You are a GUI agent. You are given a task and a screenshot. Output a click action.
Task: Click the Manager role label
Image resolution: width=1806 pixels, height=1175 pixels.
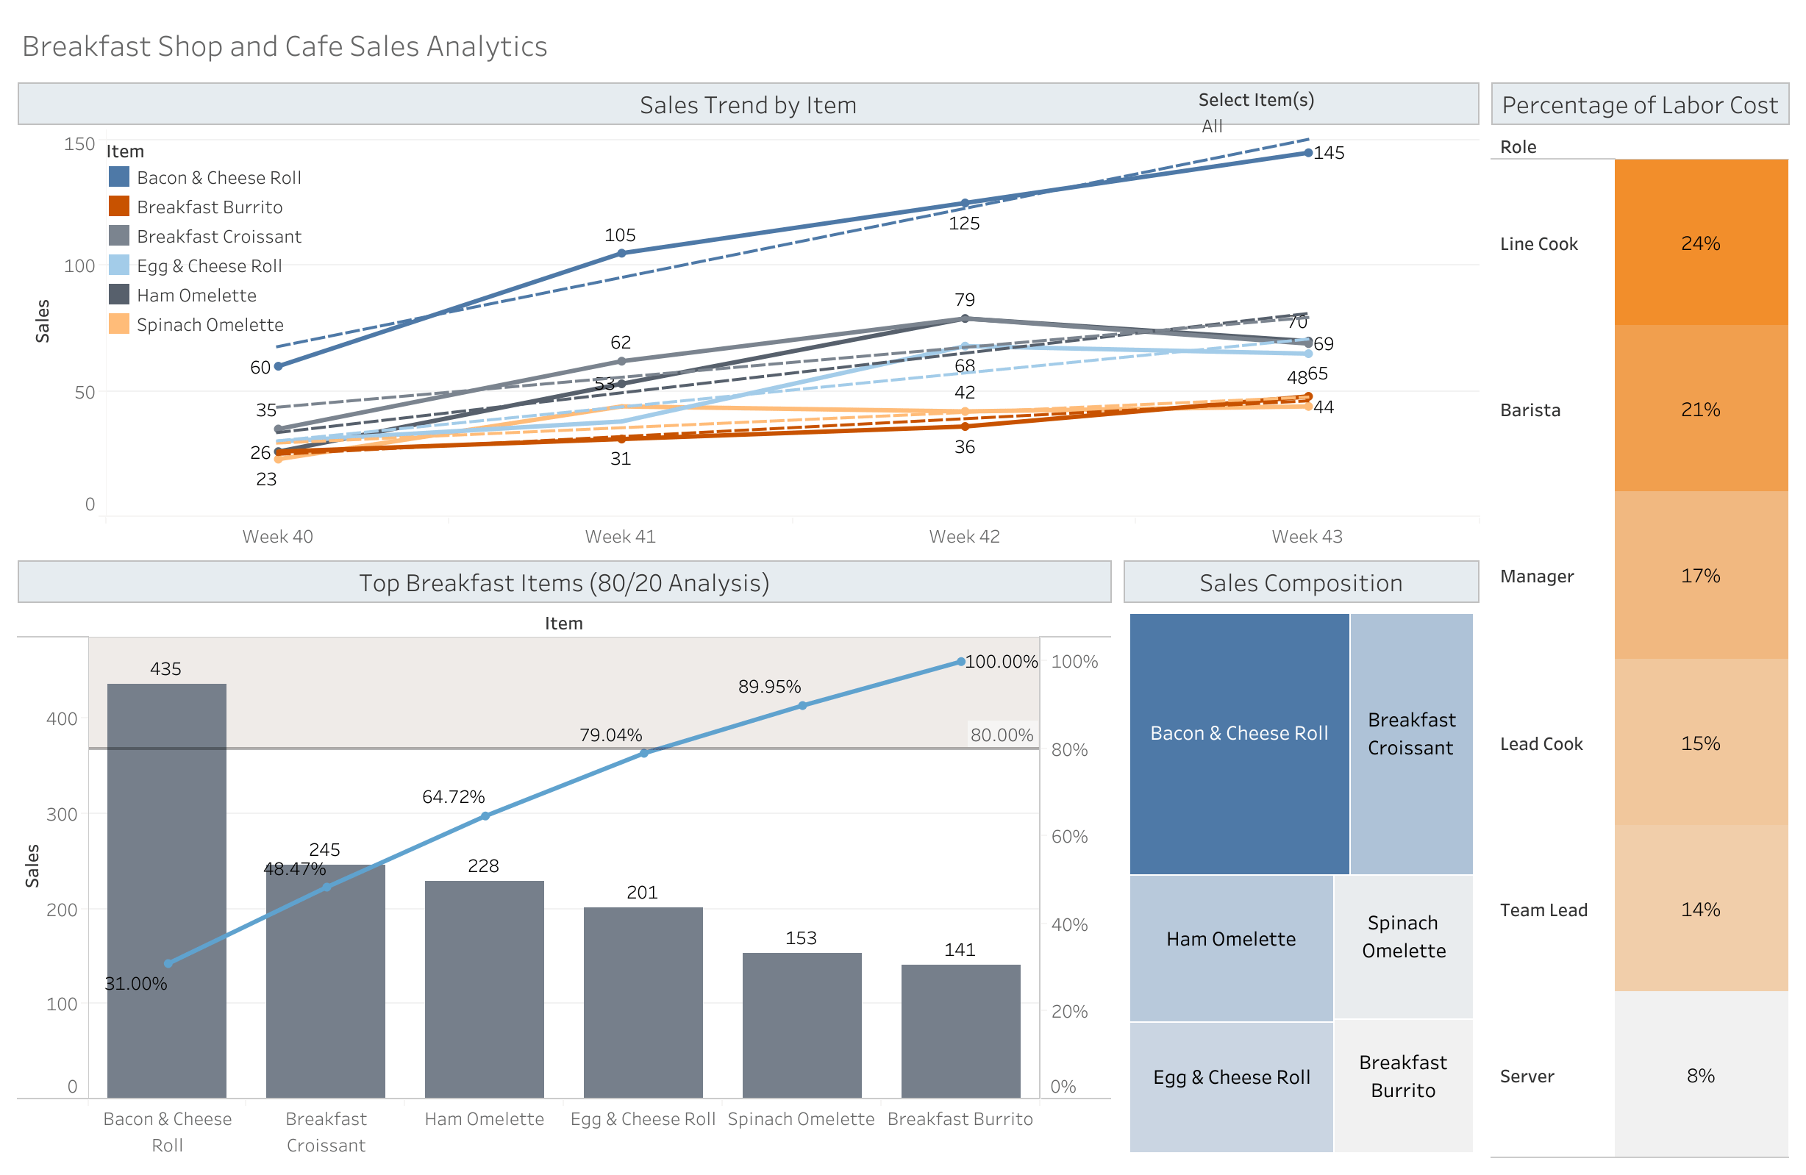coord(1537,576)
